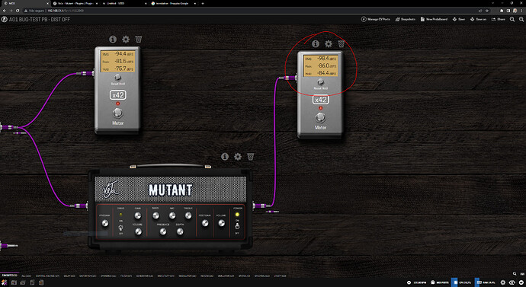The image size is (526, 287).
Task: Remove the right Meter plugin via trash icon
Action: pos(342,43)
